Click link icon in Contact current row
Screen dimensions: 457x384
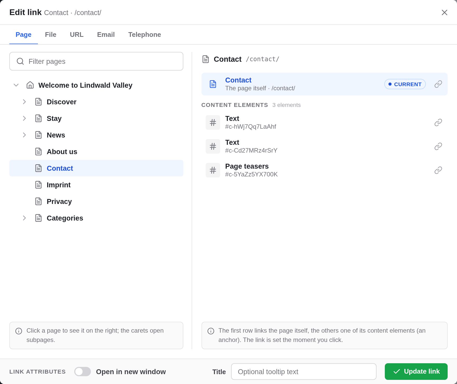438,84
